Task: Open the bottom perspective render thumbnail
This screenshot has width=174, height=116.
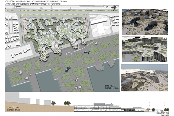Action: [x=145, y=77]
